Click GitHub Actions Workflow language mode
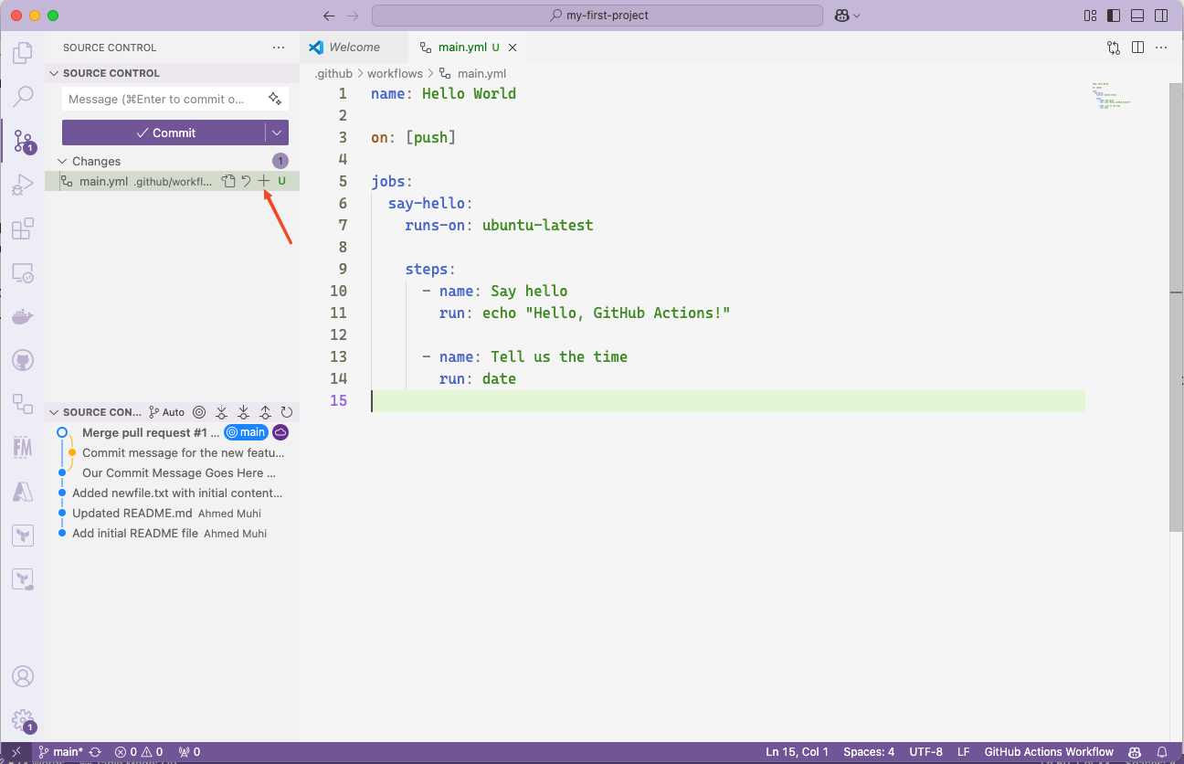1184x764 pixels. [x=1049, y=752]
